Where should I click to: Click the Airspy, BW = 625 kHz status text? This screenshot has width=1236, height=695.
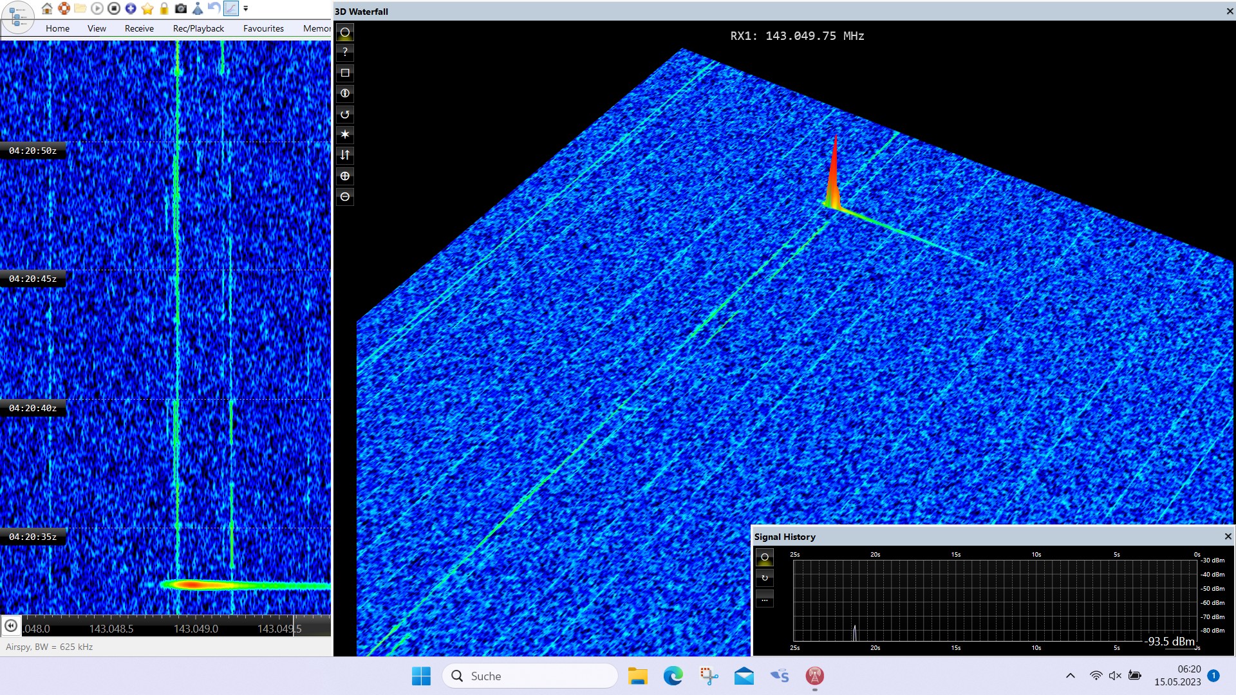pyautogui.click(x=49, y=647)
